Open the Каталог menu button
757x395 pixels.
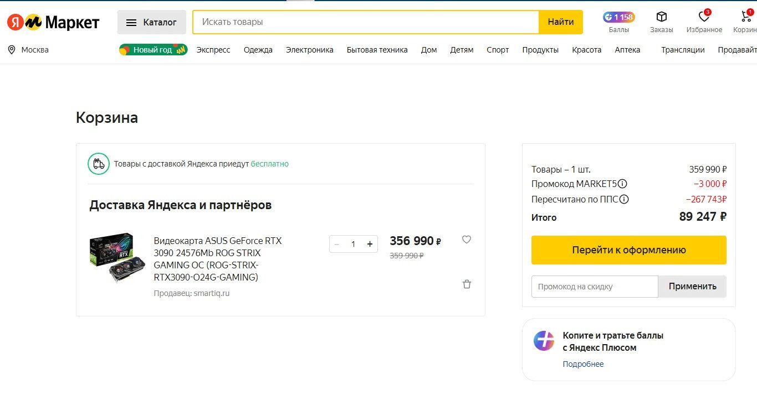click(x=151, y=22)
